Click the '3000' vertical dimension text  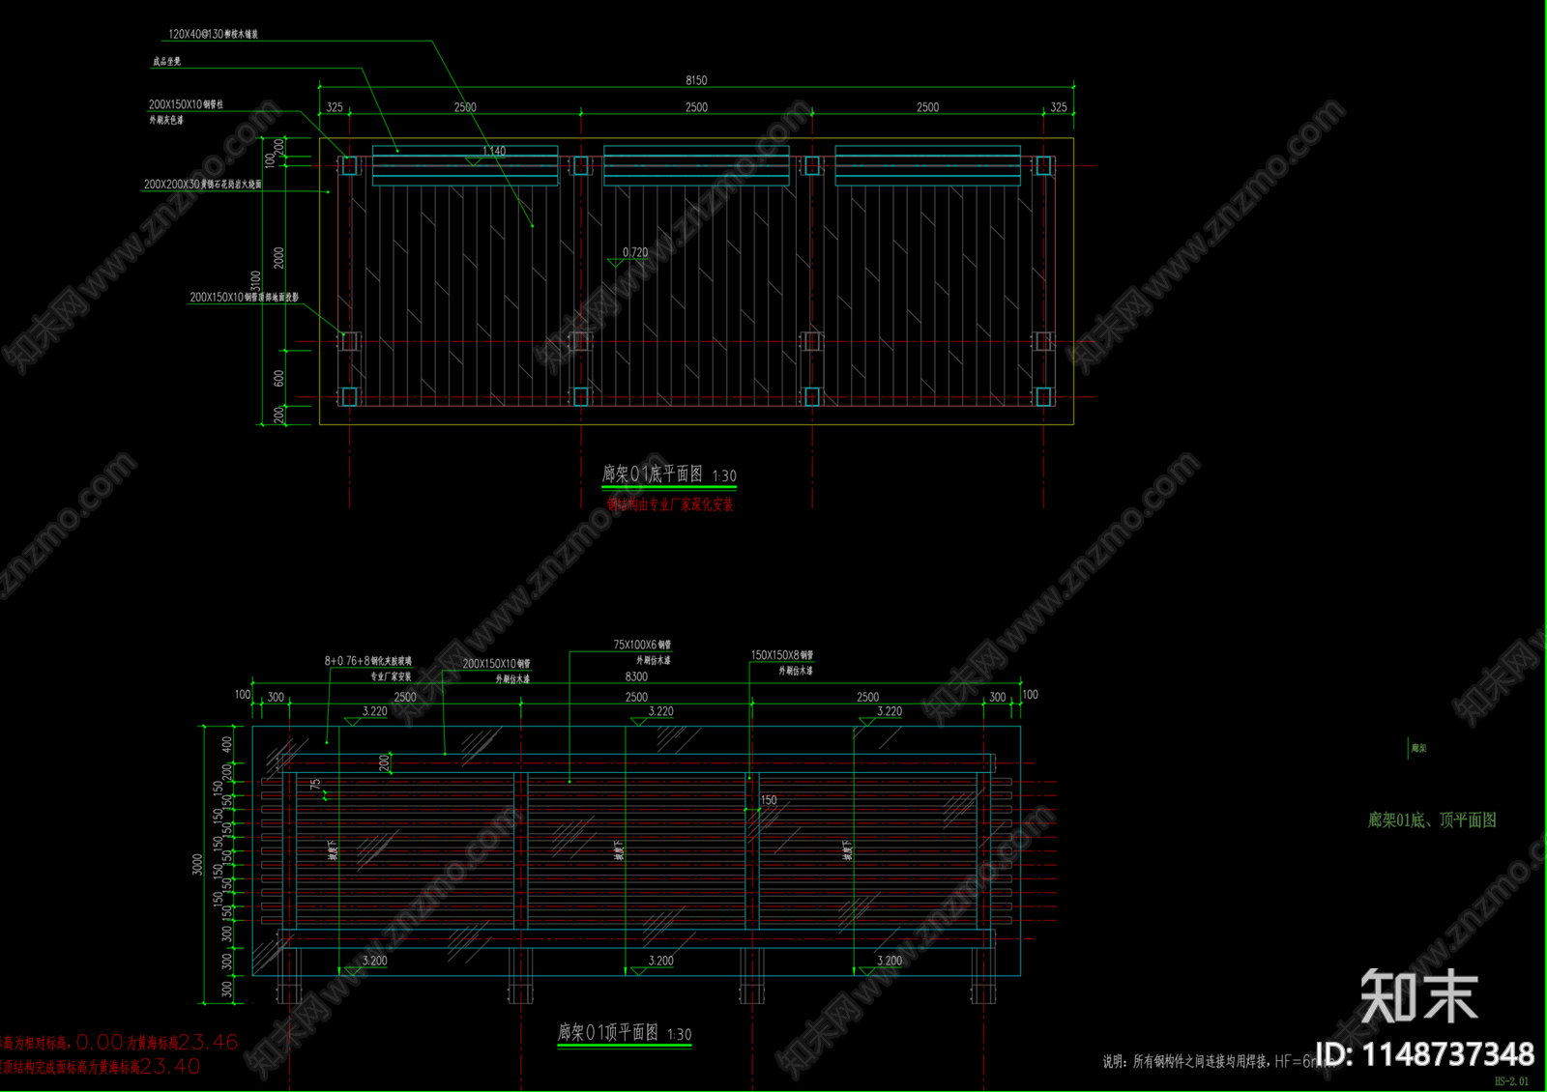click(x=197, y=865)
